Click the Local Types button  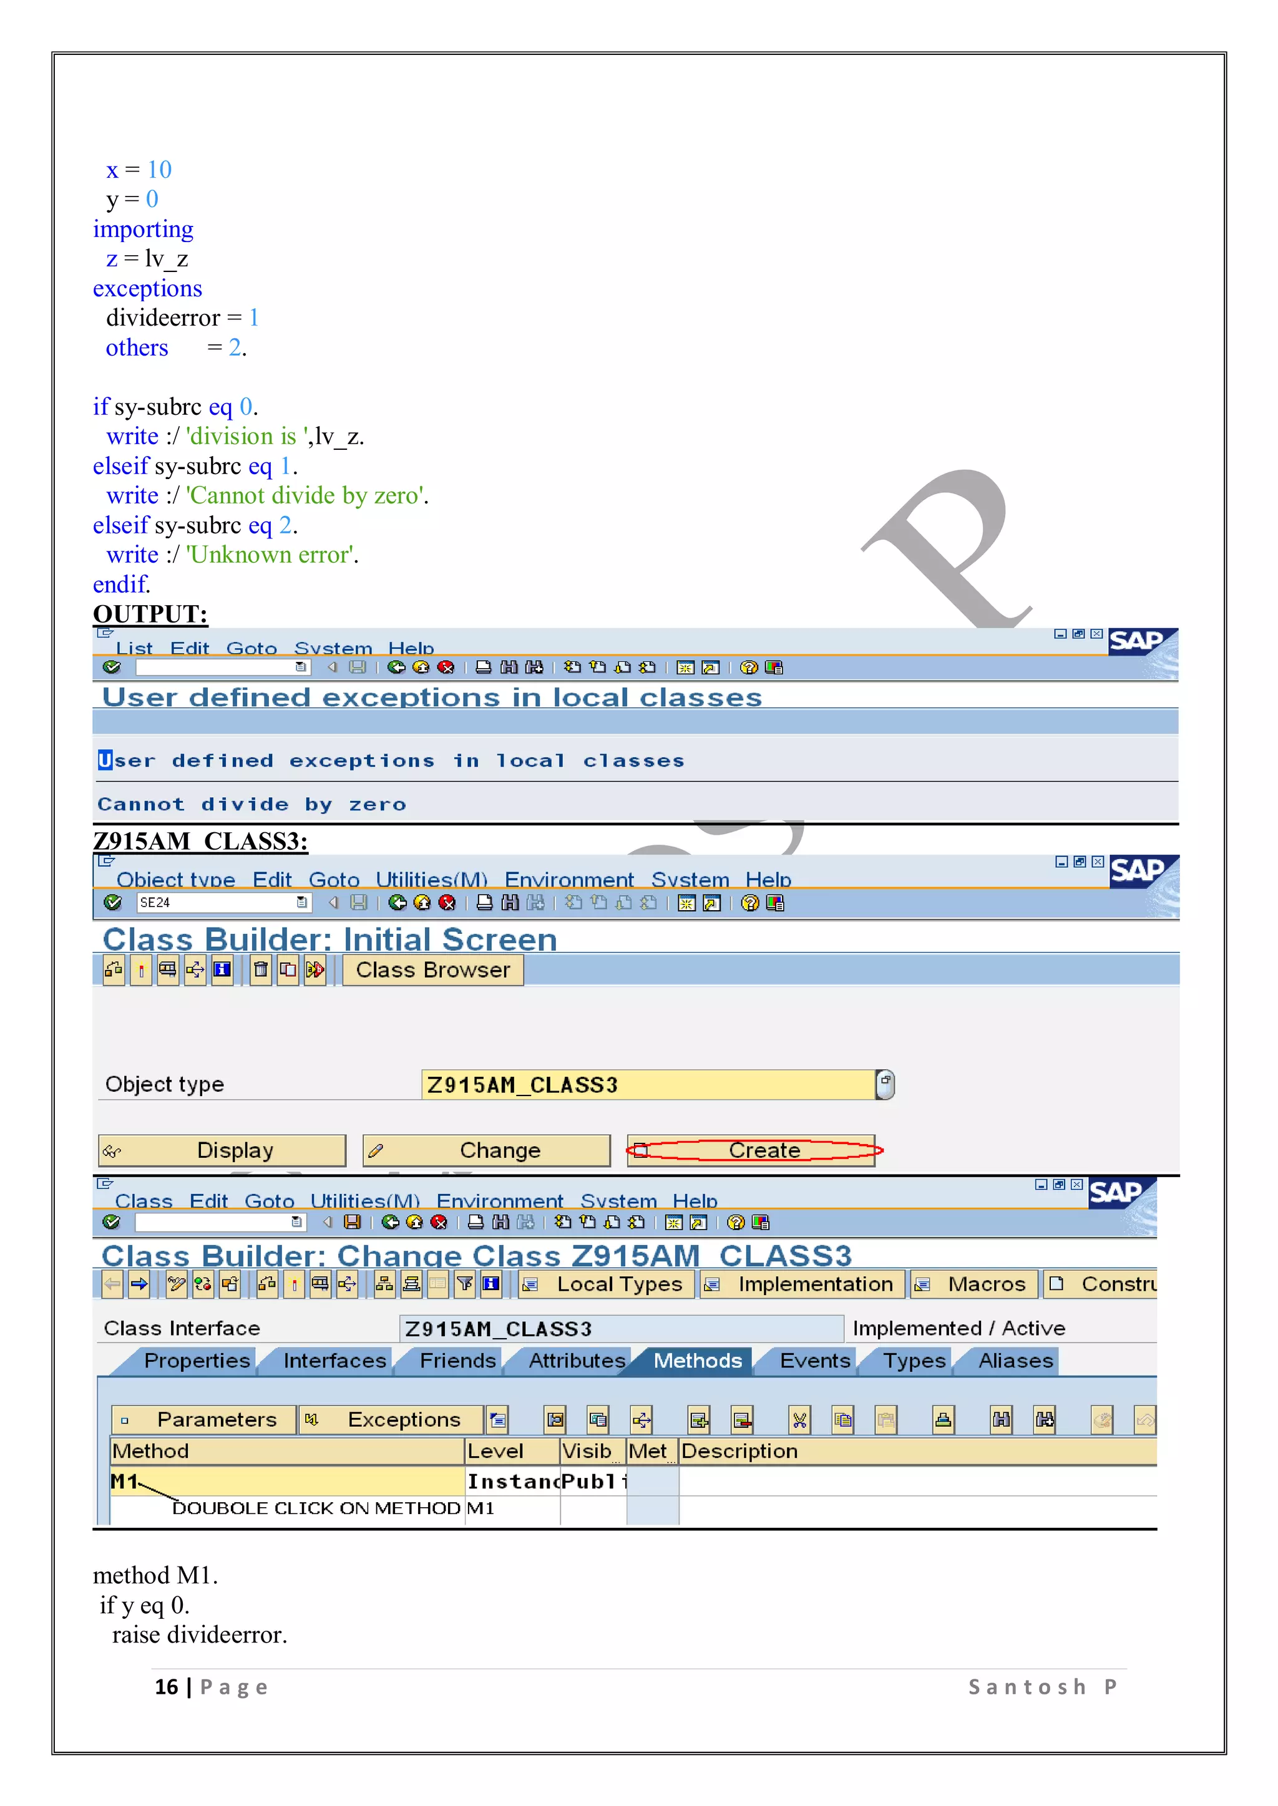[607, 1284]
